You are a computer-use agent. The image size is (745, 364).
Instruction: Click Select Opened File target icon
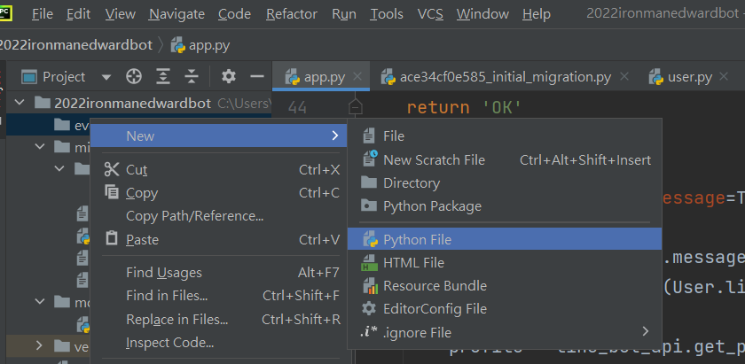pyautogui.click(x=134, y=76)
